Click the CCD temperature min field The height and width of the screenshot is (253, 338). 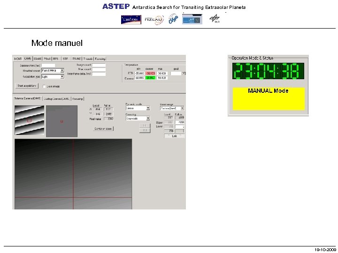139,74
